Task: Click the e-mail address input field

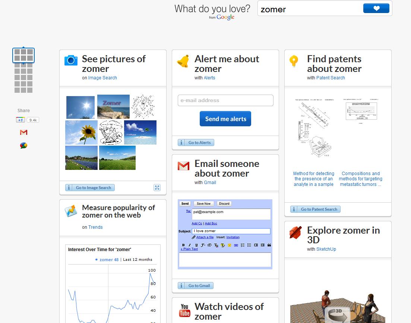Action: (x=225, y=100)
